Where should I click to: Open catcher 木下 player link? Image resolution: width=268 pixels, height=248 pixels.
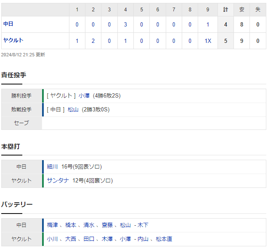143,225
